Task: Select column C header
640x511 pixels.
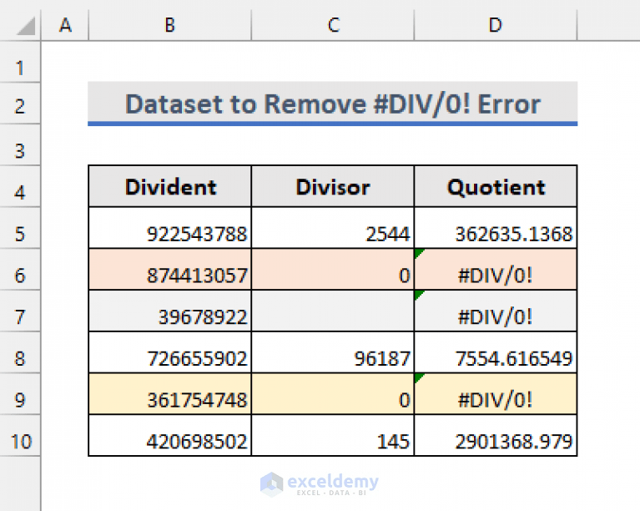Action: (x=333, y=25)
